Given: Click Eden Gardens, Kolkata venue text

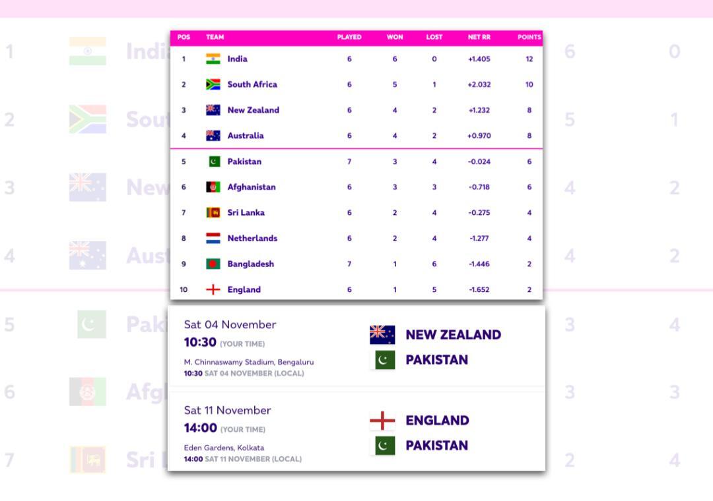Looking at the screenshot, I should (224, 448).
